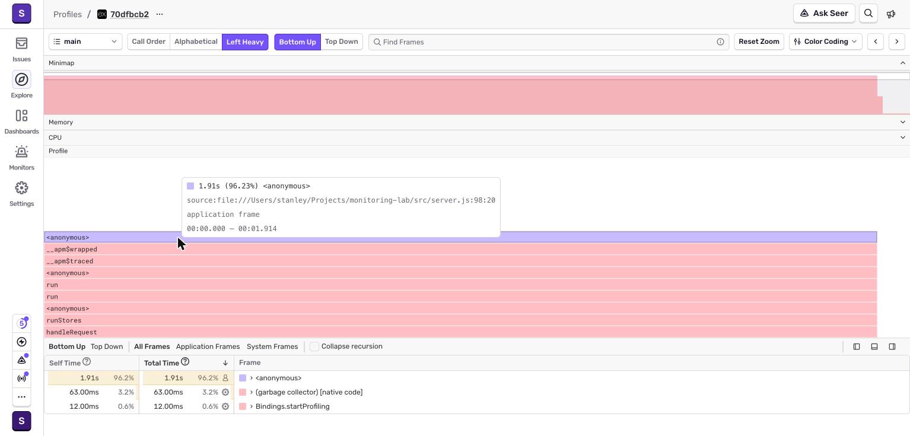Open the broadcast signal icon in the sidebar widget

click(x=22, y=378)
